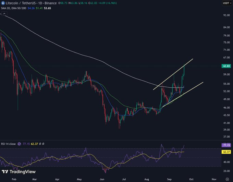The width and height of the screenshot is (233, 182).
Task: Click the Sep label on time axis
Action: [x=169, y=179]
